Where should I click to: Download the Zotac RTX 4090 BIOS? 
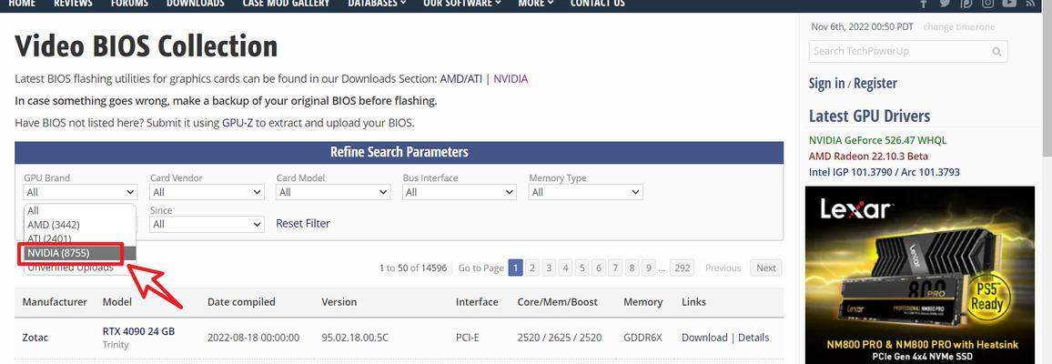(x=703, y=338)
